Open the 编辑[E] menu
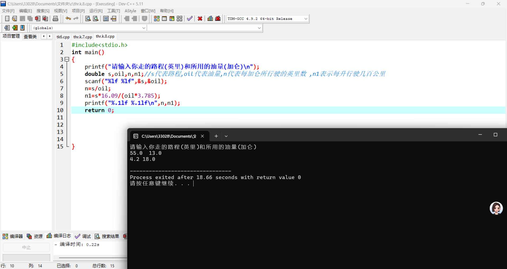Image resolution: width=507 pixels, height=269 pixels. point(25,11)
